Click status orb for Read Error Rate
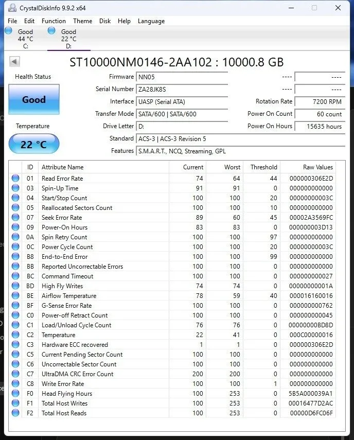Viewport: 354px width, 440px height. (15, 178)
